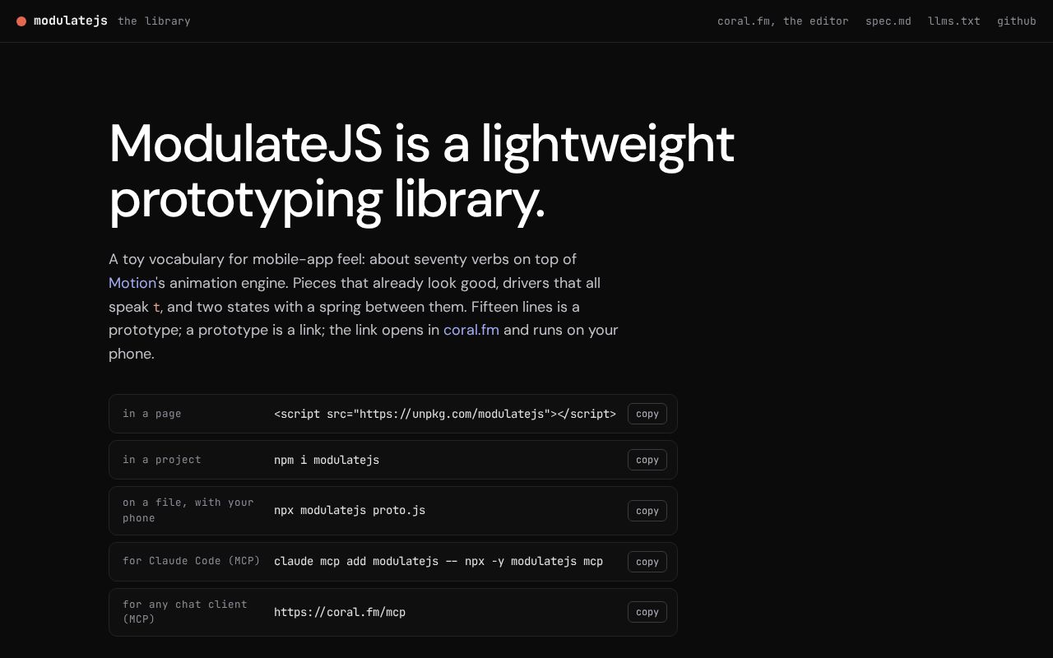Click the 'for Claude Code (MCP)' label
This screenshot has width=1053, height=658.
192,561
